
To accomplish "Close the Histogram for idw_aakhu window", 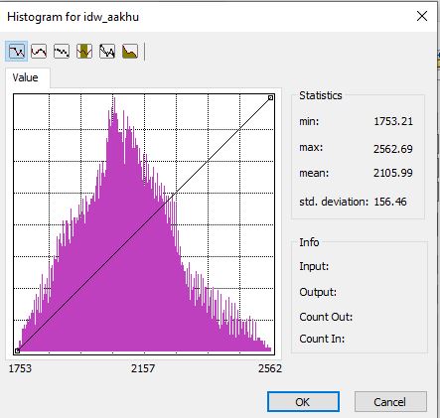I will [x=422, y=16].
